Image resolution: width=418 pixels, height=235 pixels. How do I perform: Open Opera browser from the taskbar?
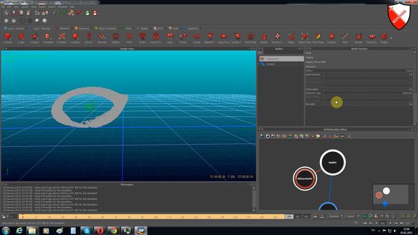pos(100,230)
